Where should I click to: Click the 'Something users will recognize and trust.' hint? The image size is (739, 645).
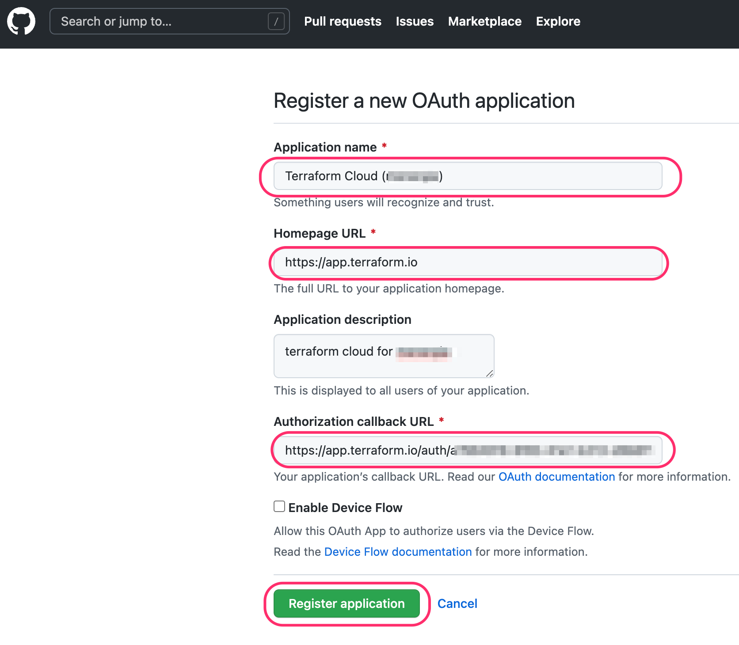tap(384, 202)
